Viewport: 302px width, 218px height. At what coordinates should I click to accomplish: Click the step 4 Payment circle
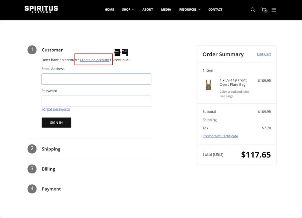(x=32, y=189)
